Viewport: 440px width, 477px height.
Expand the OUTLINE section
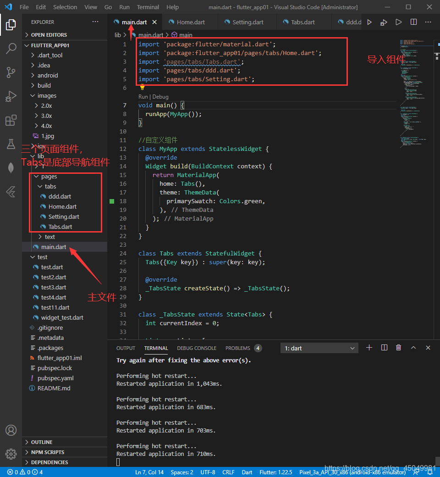[x=65, y=442]
